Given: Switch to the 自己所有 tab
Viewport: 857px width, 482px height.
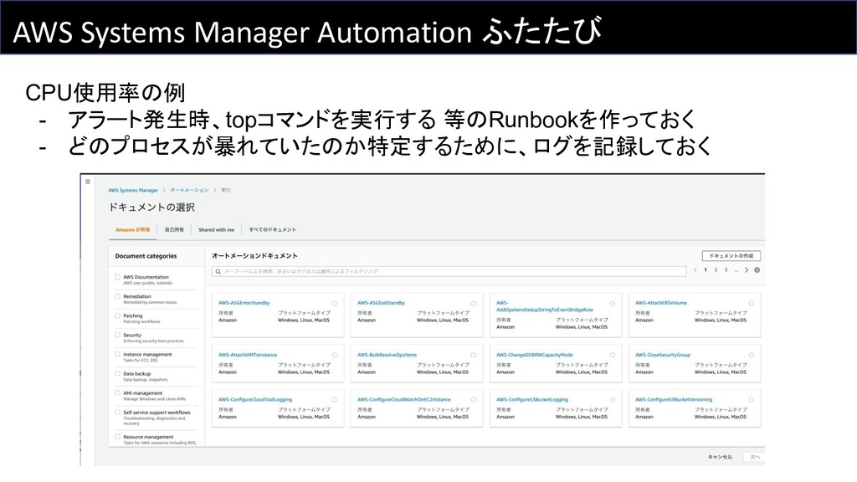Looking at the screenshot, I should pyautogui.click(x=174, y=230).
